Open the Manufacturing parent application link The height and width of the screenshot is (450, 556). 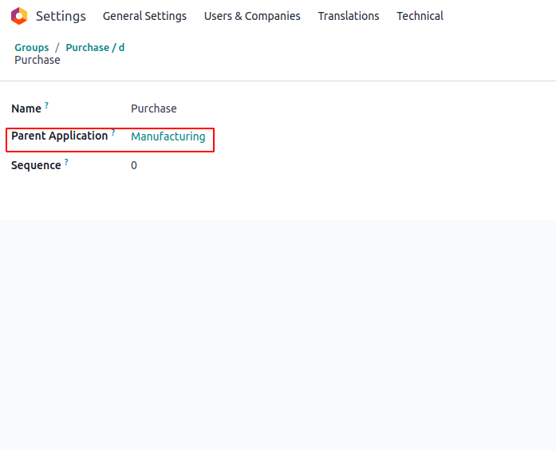point(168,136)
